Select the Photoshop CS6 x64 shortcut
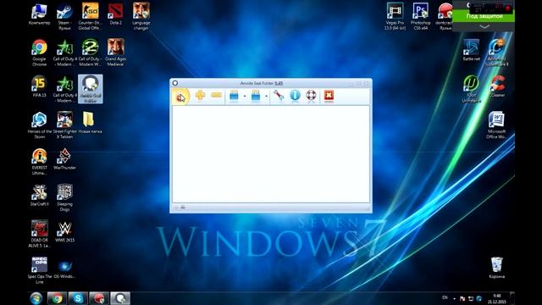The width and height of the screenshot is (542, 305). 420,16
